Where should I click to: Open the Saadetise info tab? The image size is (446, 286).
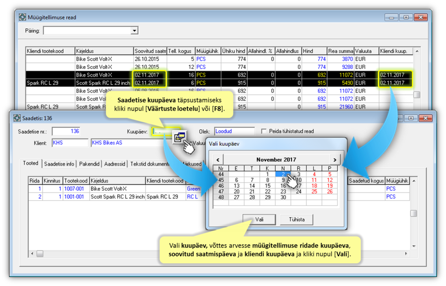pyautogui.click(x=59, y=164)
